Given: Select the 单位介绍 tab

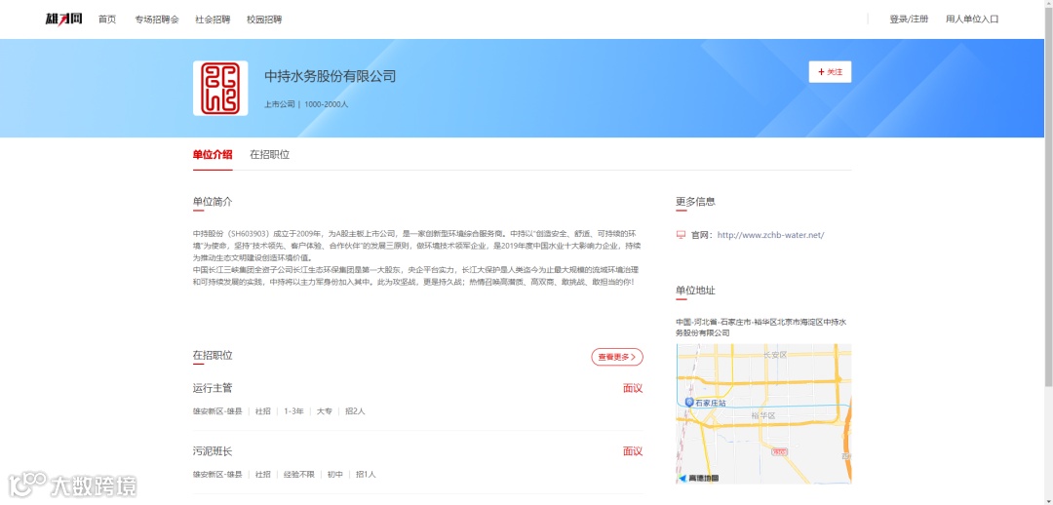Looking at the screenshot, I should (x=213, y=154).
